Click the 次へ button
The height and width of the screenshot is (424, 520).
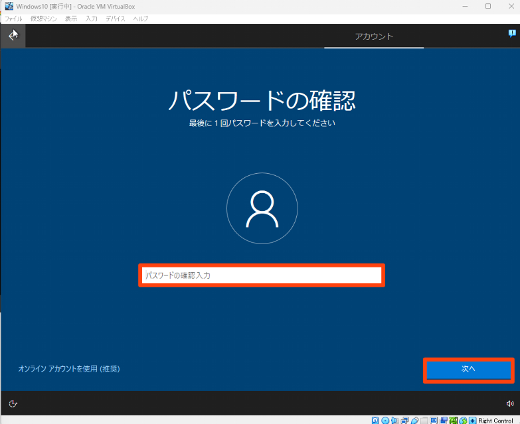coord(468,370)
